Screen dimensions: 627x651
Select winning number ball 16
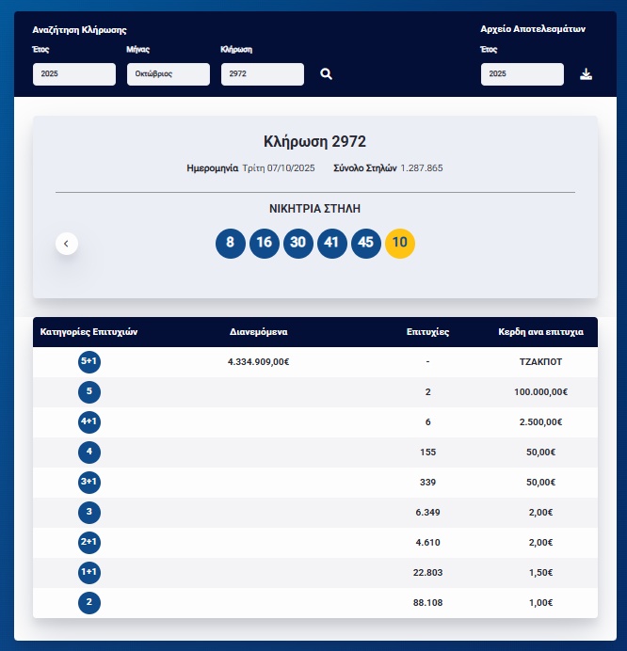click(x=264, y=243)
